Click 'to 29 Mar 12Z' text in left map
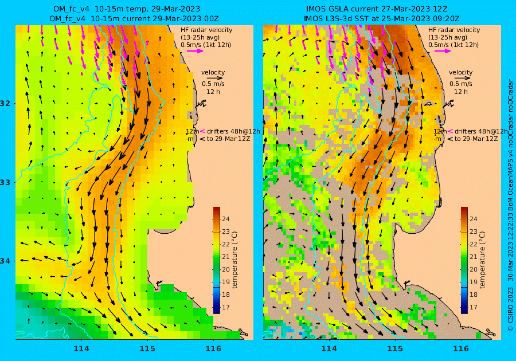516x361 pixels. pos(228,139)
